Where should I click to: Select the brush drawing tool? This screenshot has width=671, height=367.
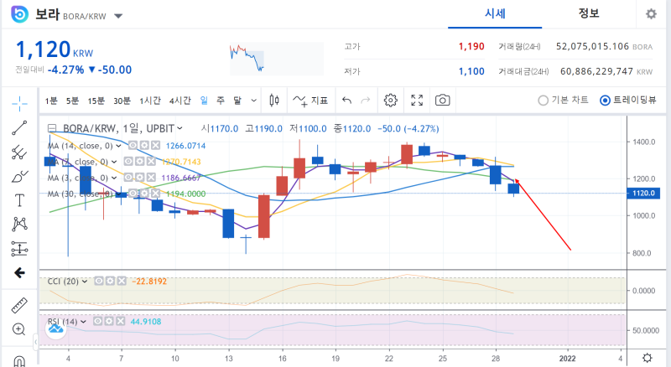coord(19,176)
